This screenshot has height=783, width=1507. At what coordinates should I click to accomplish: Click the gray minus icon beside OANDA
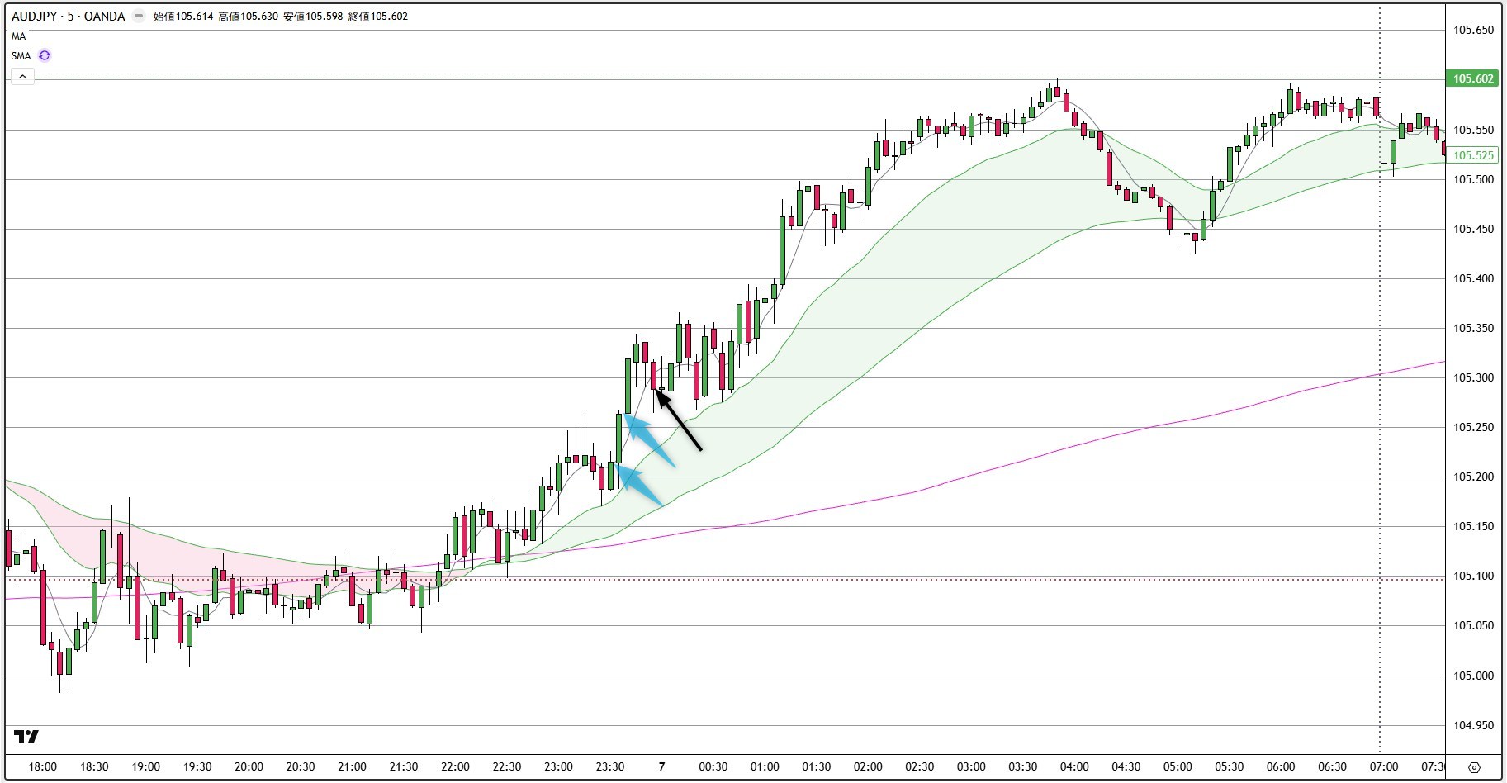tap(137, 16)
